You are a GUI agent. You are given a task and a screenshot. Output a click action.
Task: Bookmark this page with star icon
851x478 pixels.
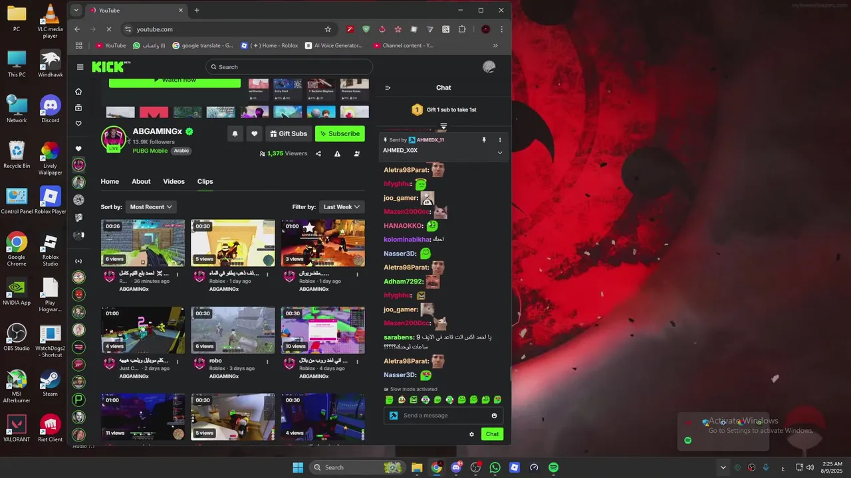[328, 29]
